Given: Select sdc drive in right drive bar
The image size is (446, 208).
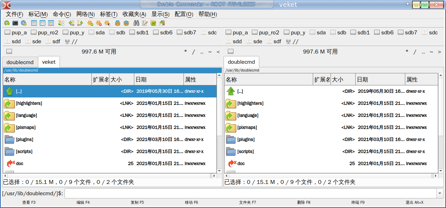Looking at the screenshot, I should pyautogui.click(x=430, y=33).
